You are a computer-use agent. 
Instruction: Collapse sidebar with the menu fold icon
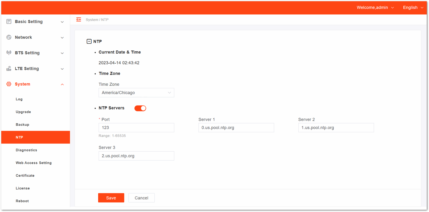(x=79, y=19)
